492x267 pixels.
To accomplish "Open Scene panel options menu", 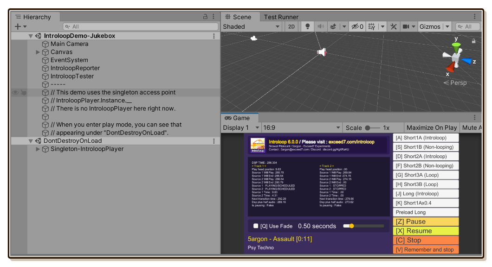I will pyautogui.click(x=474, y=17).
